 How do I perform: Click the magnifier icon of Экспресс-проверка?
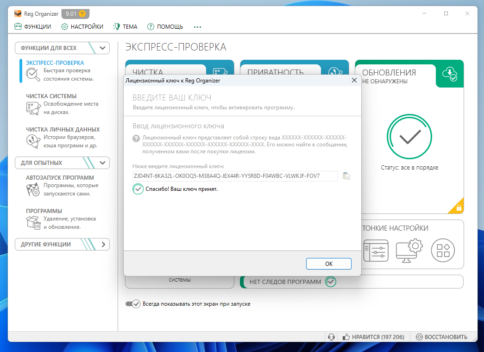pos(33,75)
